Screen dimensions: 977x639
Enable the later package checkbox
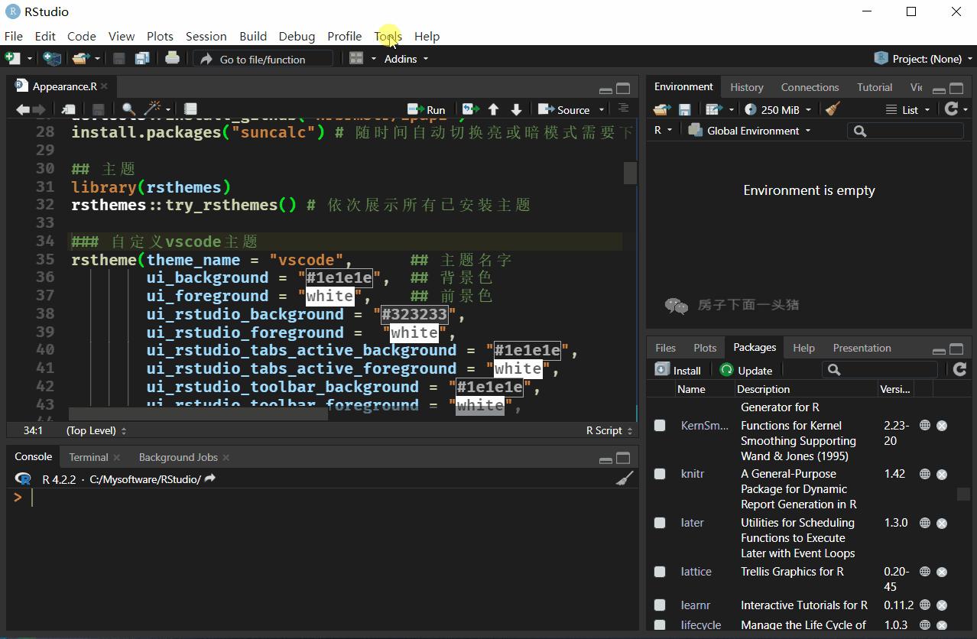[660, 523]
